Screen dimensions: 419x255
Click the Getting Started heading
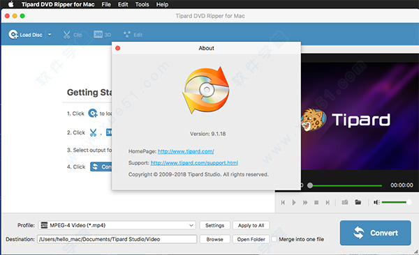pyautogui.click(x=89, y=92)
